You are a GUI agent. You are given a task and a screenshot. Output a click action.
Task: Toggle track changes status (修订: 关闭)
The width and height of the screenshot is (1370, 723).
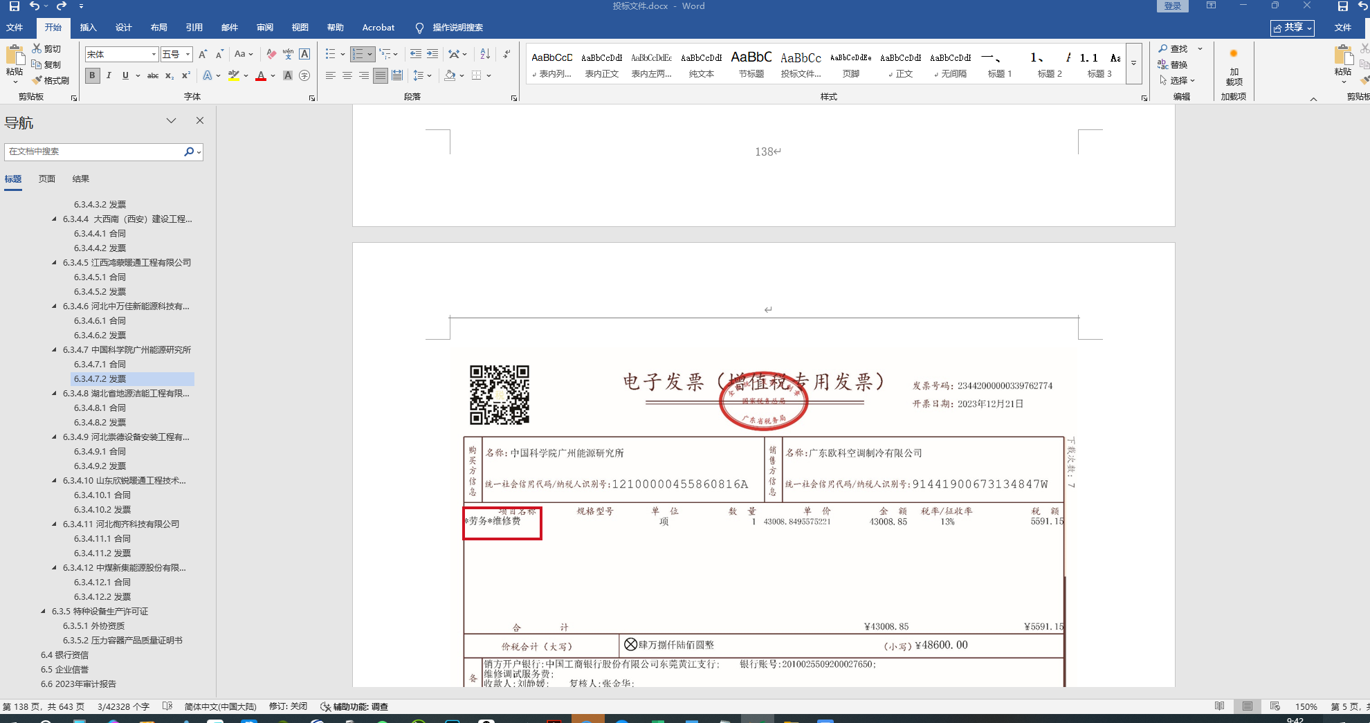[288, 706]
